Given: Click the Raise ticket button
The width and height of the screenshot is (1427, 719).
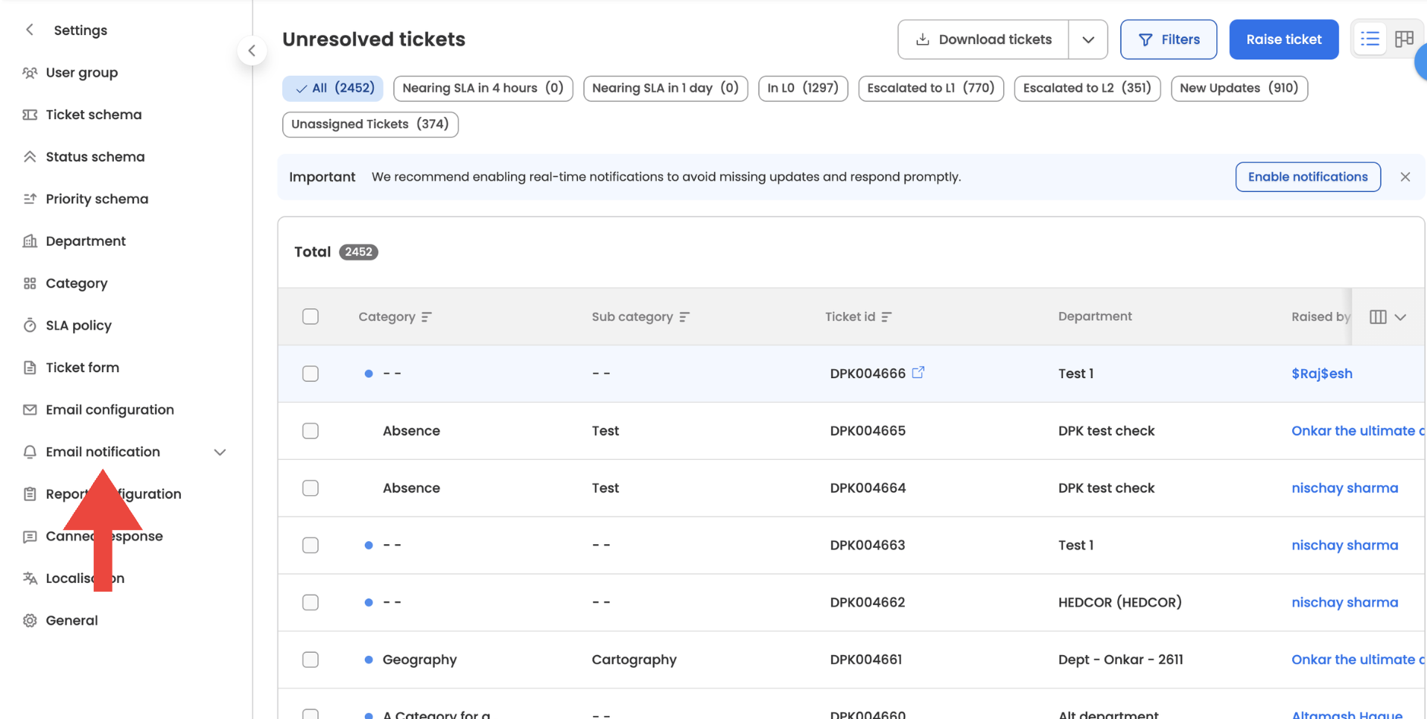Looking at the screenshot, I should (1283, 39).
